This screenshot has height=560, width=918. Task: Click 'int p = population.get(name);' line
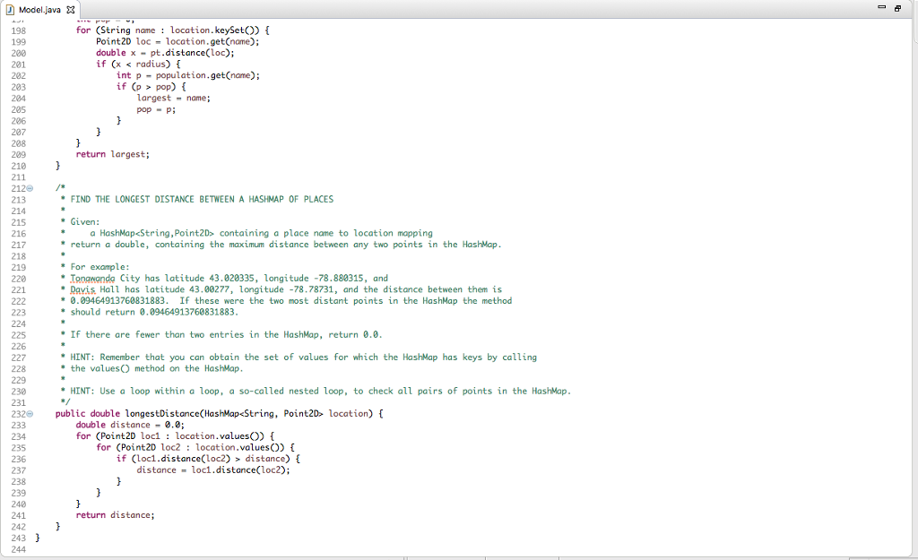(x=188, y=75)
